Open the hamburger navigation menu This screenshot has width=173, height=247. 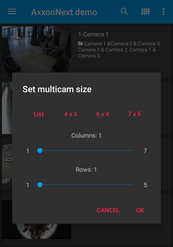pyautogui.click(x=12, y=12)
